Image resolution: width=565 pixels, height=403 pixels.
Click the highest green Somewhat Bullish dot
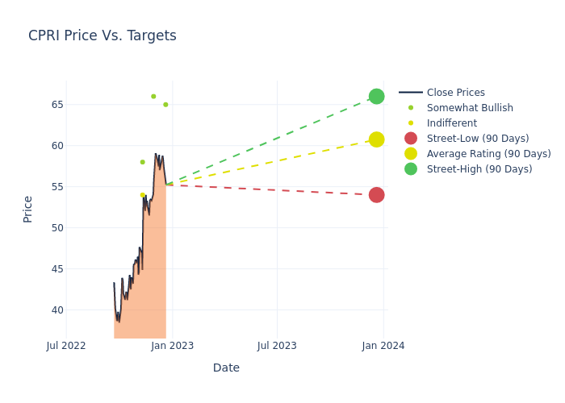pos(153,97)
